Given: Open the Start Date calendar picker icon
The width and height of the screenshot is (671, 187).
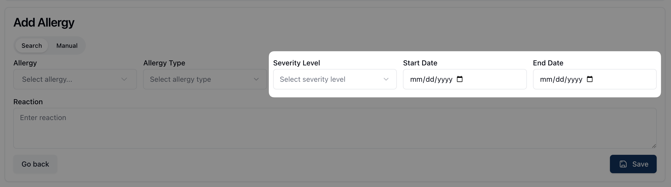Looking at the screenshot, I should (460, 79).
